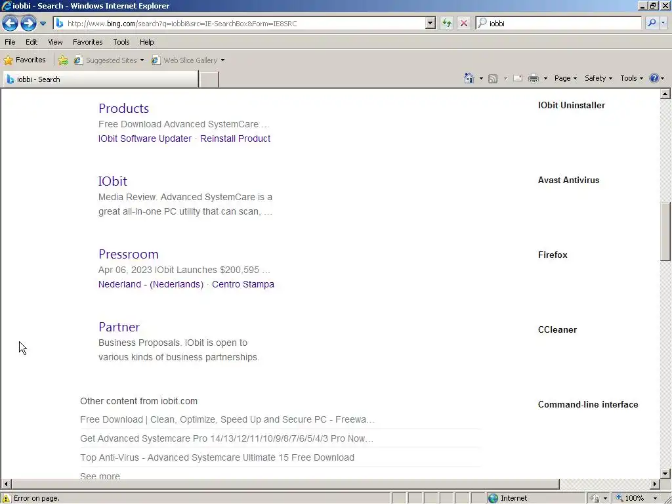Open a new tab button
The width and height of the screenshot is (672, 504).
click(x=209, y=79)
